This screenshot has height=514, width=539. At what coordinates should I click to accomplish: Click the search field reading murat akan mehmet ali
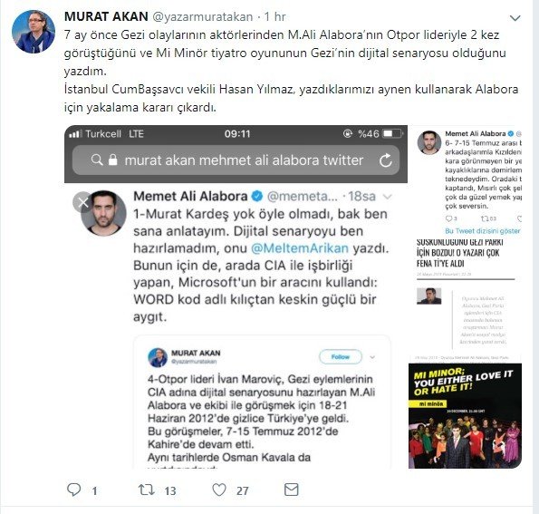236,160
